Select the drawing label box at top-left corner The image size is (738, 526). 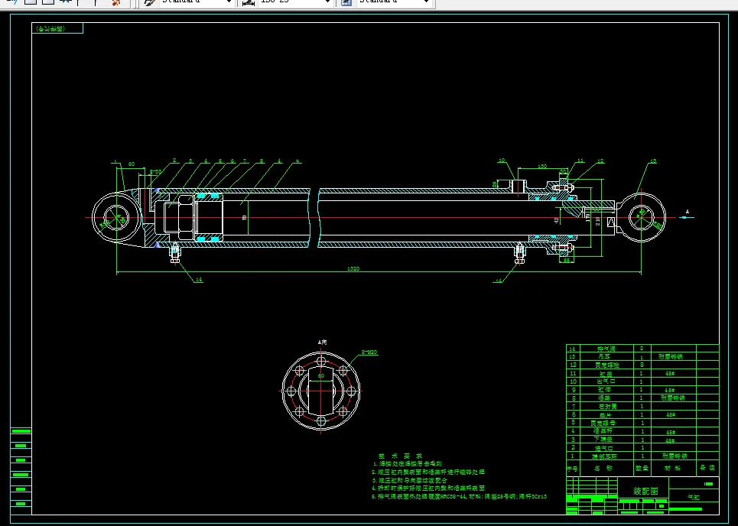57,29
